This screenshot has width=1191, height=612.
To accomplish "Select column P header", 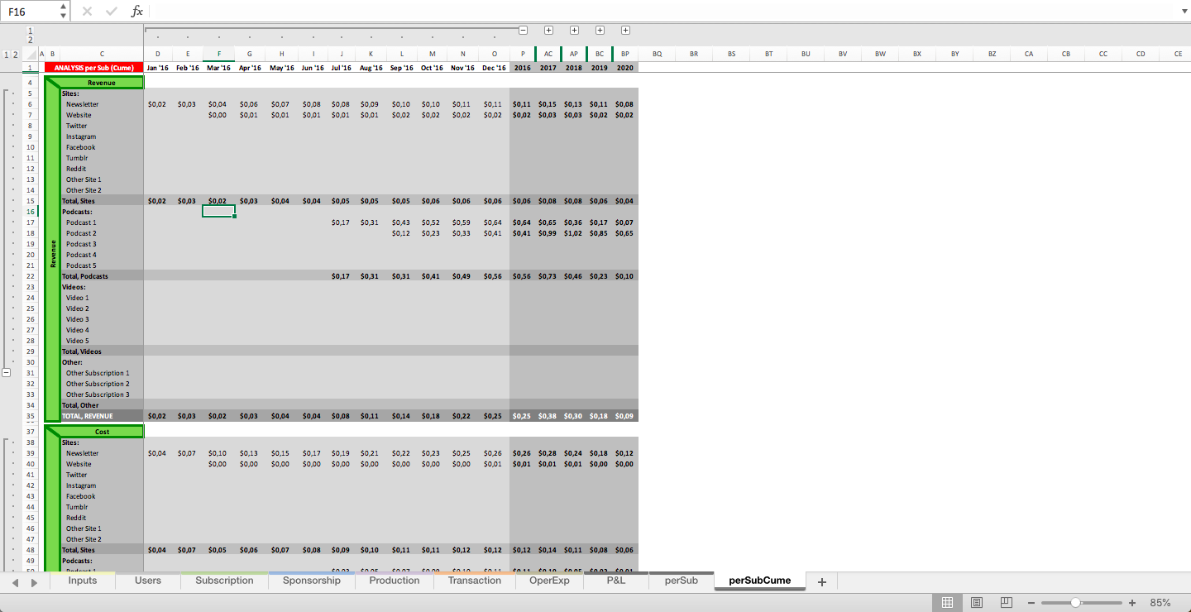I will (523, 54).
